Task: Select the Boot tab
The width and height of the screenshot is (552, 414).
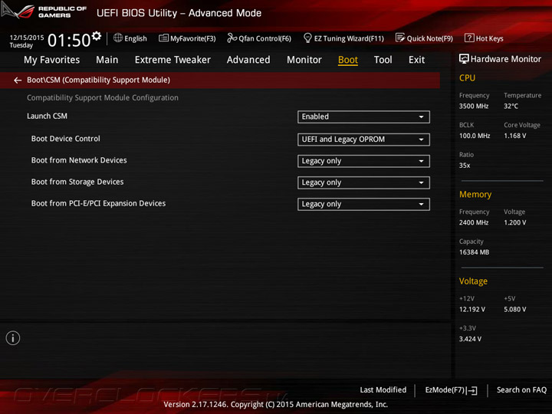Action: (348, 60)
